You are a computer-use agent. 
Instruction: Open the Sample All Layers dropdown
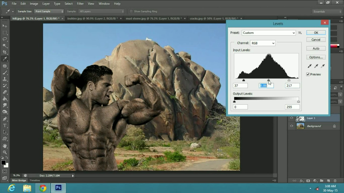click(x=101, y=11)
